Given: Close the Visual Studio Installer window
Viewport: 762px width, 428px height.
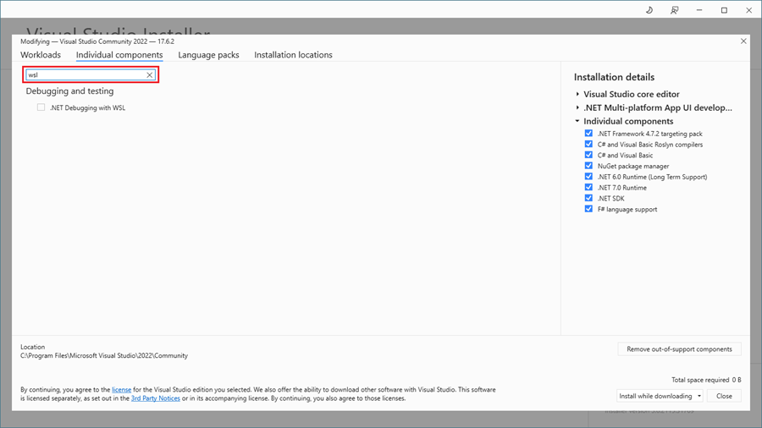Looking at the screenshot, I should [x=749, y=10].
